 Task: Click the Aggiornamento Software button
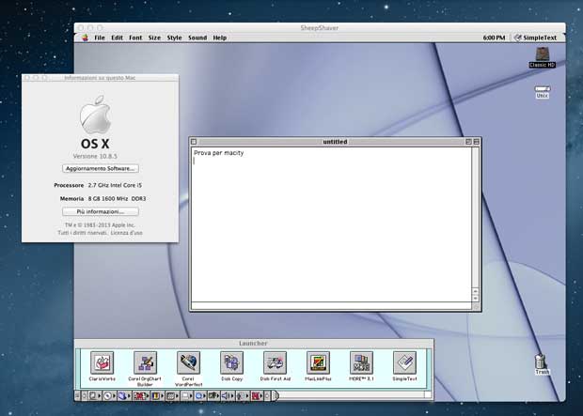pos(101,169)
